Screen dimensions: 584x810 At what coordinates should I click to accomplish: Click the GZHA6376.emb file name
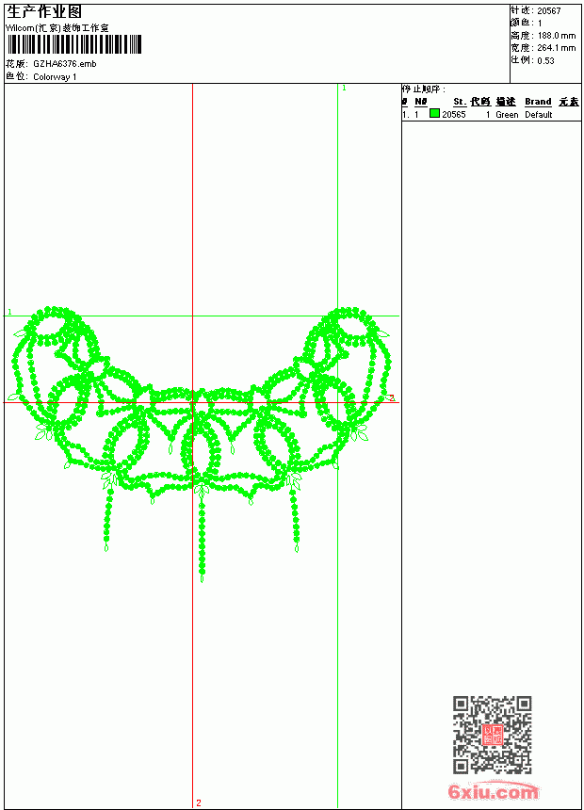[x=65, y=64]
